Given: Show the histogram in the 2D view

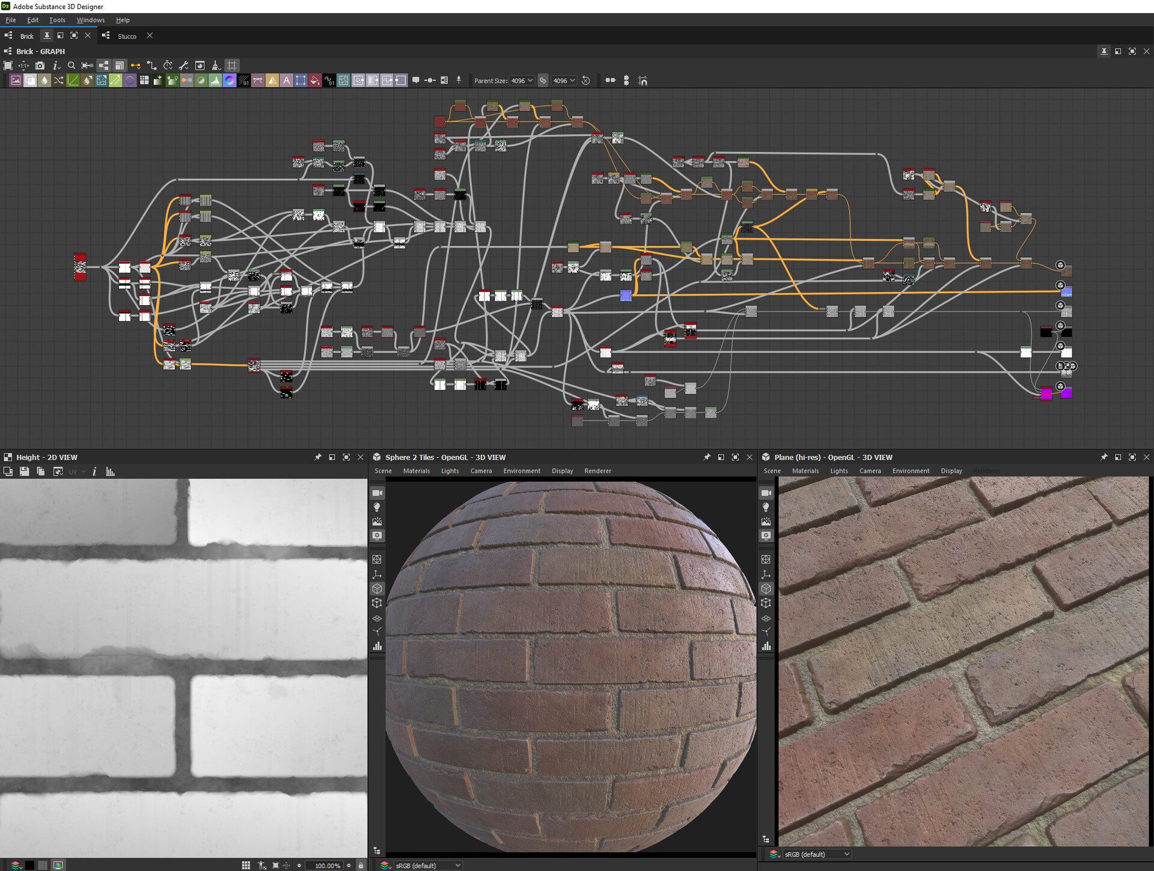Looking at the screenshot, I should pos(110,472).
